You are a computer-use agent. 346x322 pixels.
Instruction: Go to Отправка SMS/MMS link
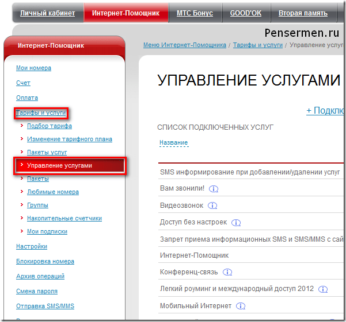[45, 306]
